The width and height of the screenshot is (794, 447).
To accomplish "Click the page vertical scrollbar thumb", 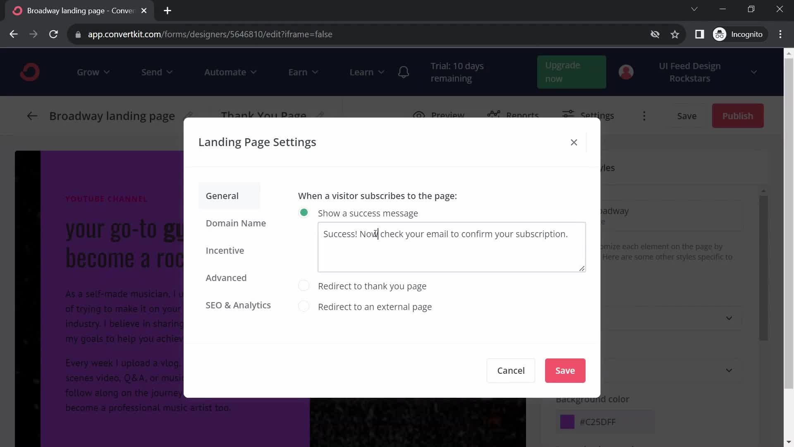I will (x=789, y=223).
